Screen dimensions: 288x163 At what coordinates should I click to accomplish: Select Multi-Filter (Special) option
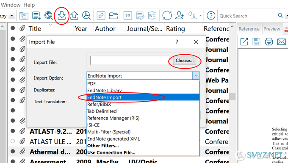(143, 132)
